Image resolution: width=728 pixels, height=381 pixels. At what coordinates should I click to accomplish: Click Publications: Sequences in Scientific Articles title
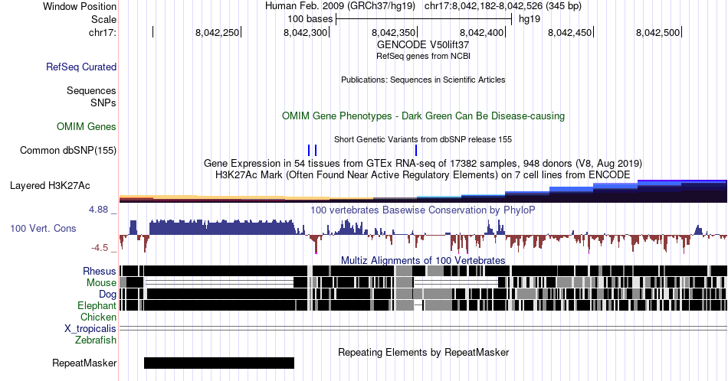click(423, 80)
